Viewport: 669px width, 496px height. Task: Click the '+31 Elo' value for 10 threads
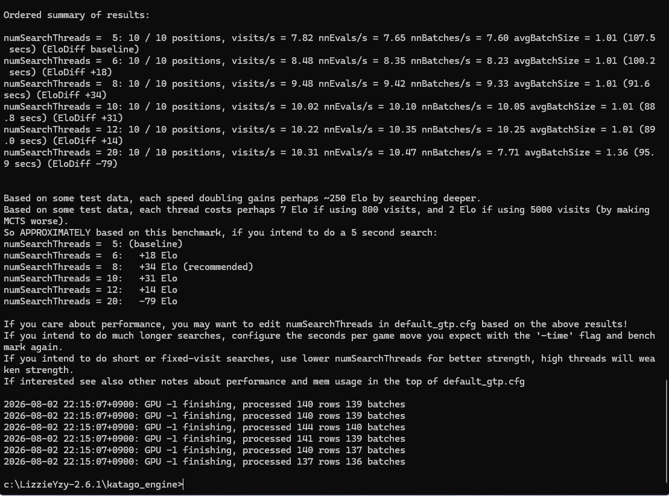[158, 278]
